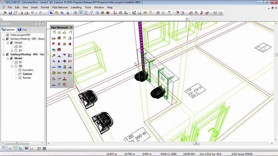Select the hand pointer icon in Pipe Network
Screen dimensions: 278x156
(x=65, y=84)
